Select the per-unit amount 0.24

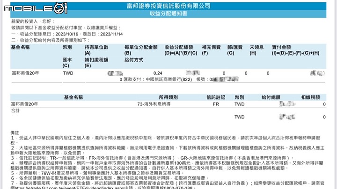tap(158, 73)
